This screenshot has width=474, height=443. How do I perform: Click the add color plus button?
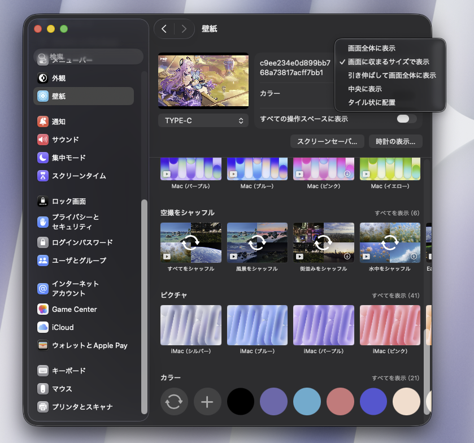[x=207, y=402]
